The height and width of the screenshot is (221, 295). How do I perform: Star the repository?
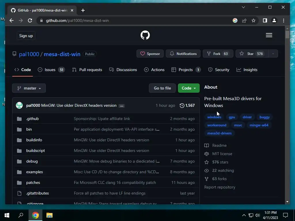click(x=252, y=54)
